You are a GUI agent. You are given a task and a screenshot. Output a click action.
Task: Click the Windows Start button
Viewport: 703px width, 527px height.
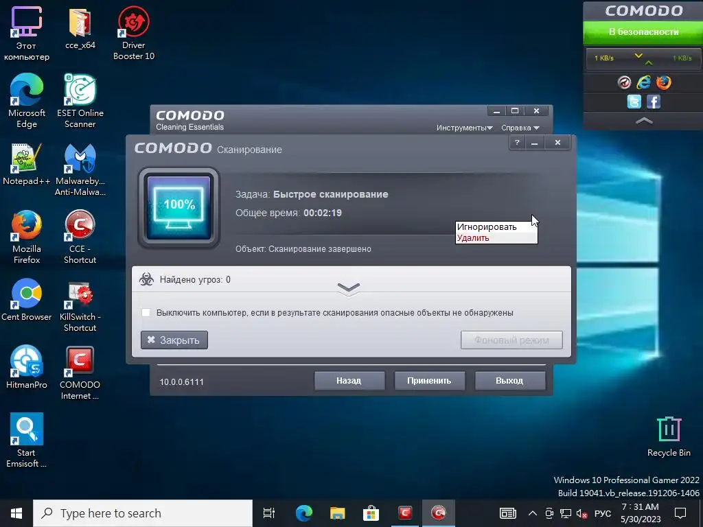pos(16,513)
